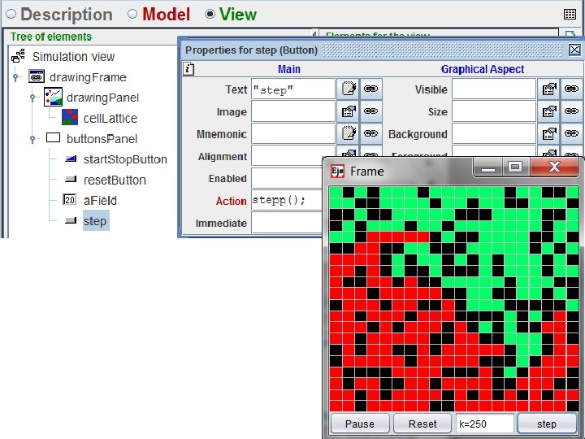Click the Action field containing stepp();
Image resolution: width=585 pixels, height=439 pixels.
[287, 200]
